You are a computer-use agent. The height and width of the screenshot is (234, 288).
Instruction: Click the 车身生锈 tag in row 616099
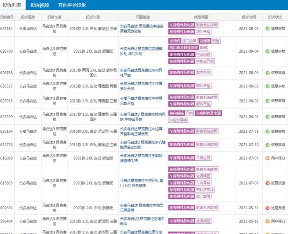pos(190,158)
